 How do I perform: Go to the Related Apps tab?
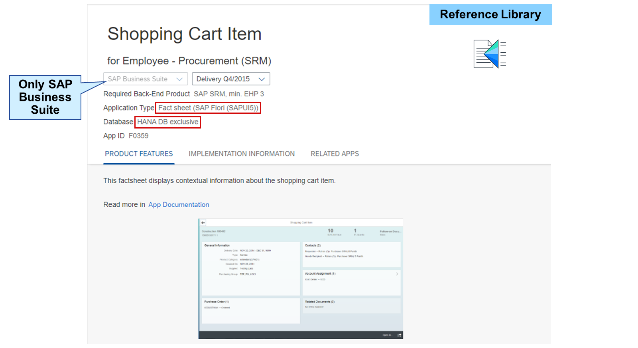coord(335,154)
